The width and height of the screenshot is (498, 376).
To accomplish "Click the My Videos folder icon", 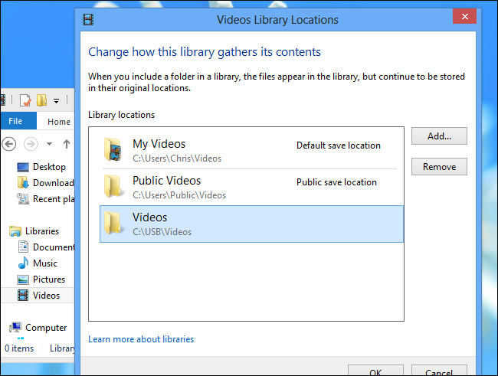I will (113, 149).
